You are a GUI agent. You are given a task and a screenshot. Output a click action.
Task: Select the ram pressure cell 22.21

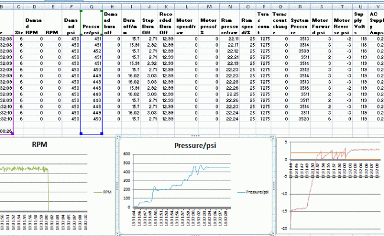230,57
